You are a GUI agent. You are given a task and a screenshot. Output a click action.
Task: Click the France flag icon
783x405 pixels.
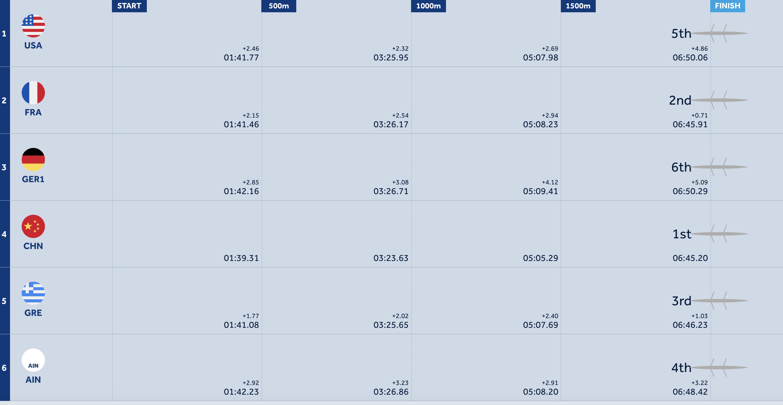coord(33,93)
